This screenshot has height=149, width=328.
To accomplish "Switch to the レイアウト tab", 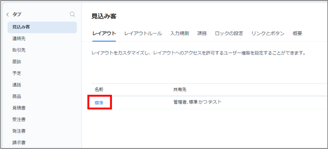I will tap(104, 33).
